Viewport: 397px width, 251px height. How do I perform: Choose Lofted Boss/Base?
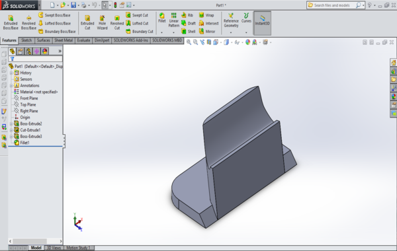54,23
